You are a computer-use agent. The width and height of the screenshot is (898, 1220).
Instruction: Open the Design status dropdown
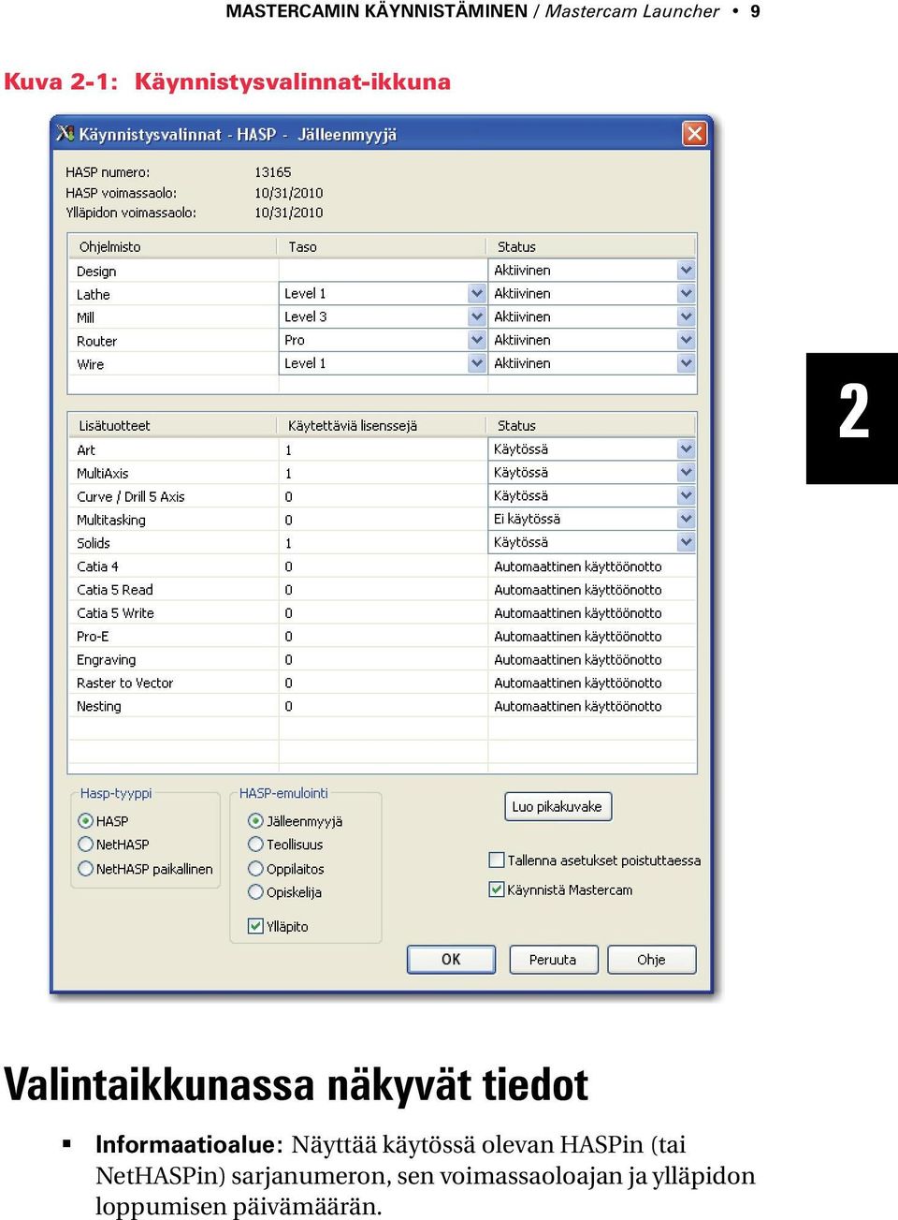[687, 270]
